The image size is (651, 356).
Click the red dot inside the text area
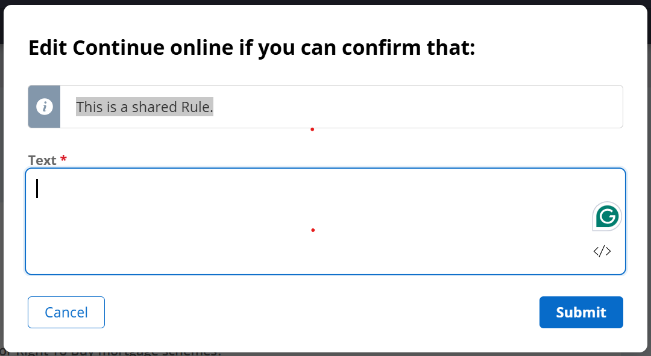[313, 230]
